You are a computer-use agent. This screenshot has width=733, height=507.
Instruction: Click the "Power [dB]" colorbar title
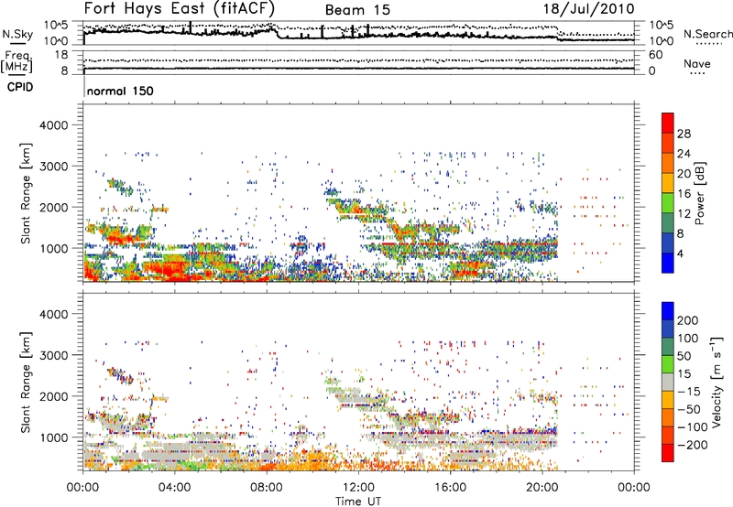coord(700,194)
